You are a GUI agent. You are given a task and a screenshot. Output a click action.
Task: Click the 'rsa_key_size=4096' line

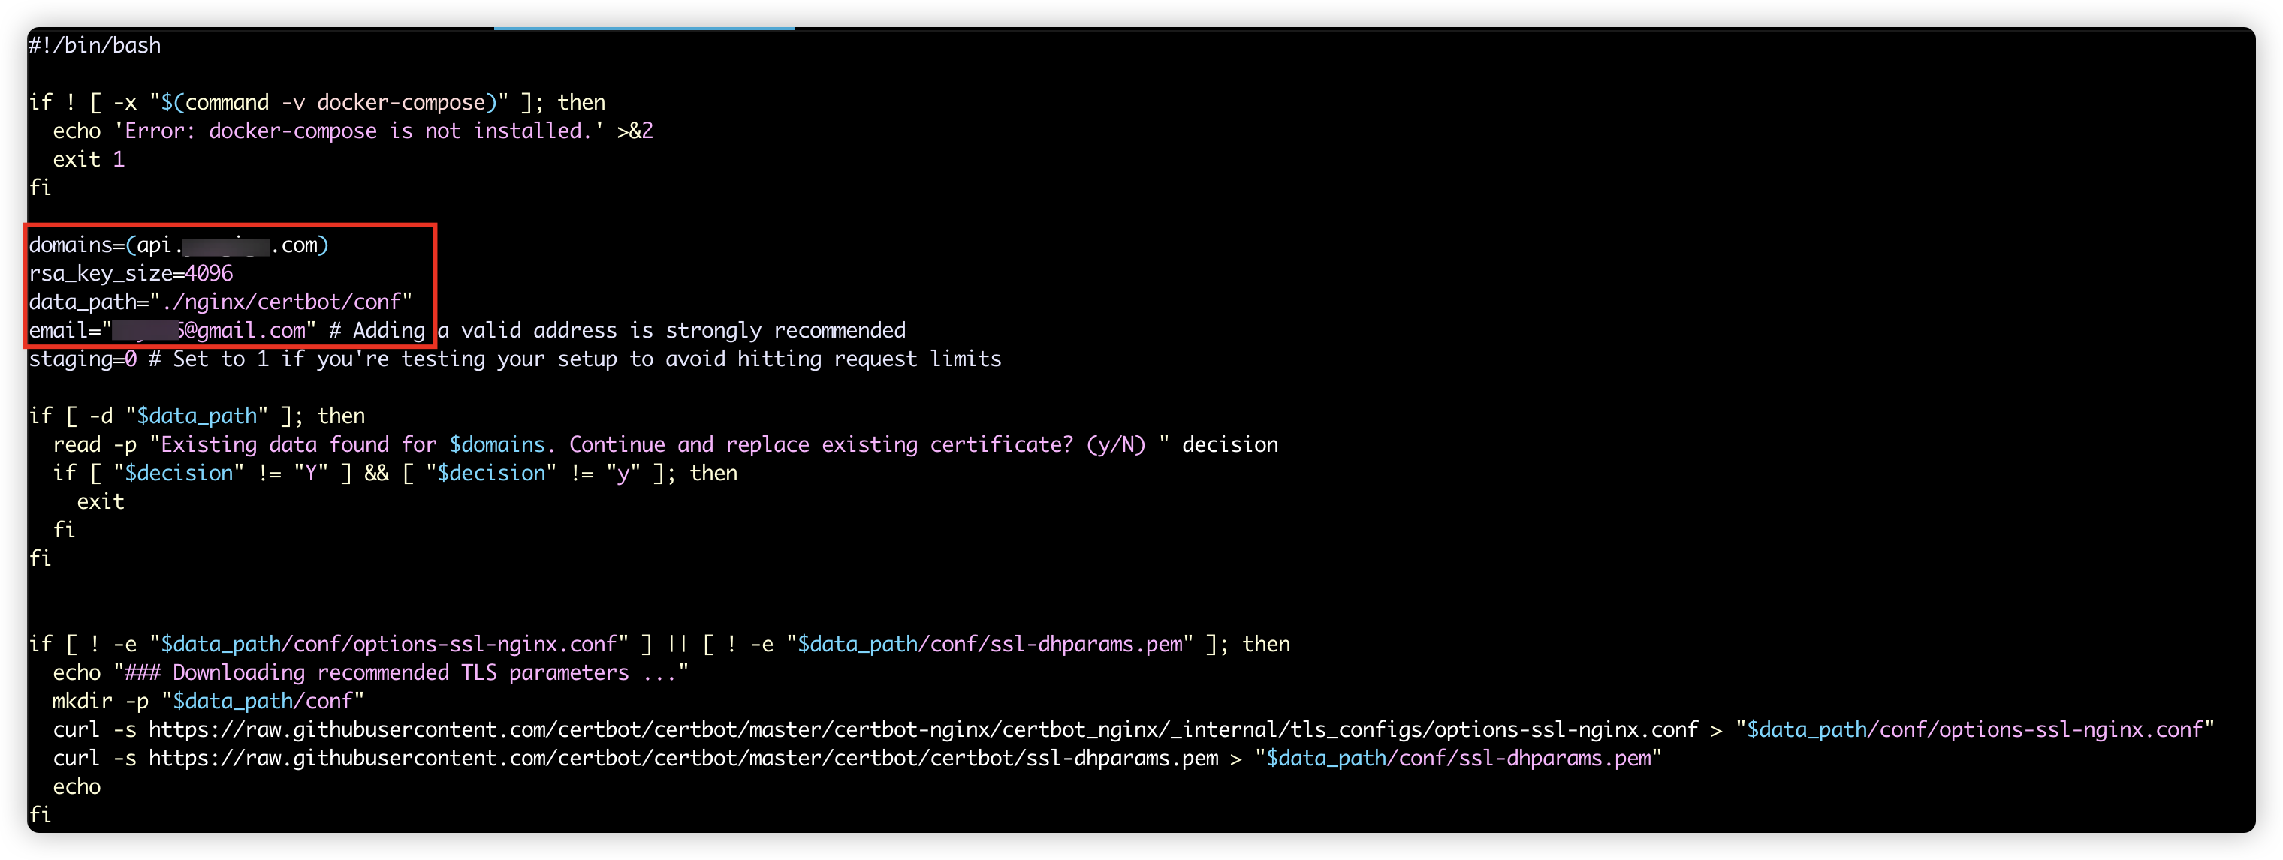click(131, 274)
